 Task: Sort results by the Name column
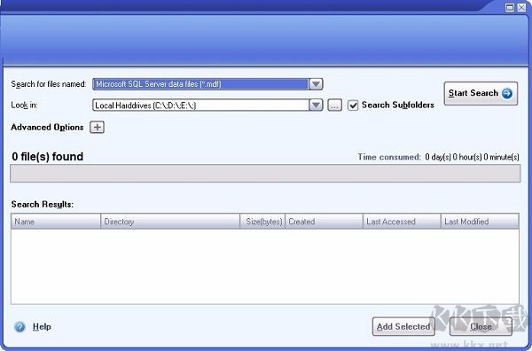coord(56,222)
